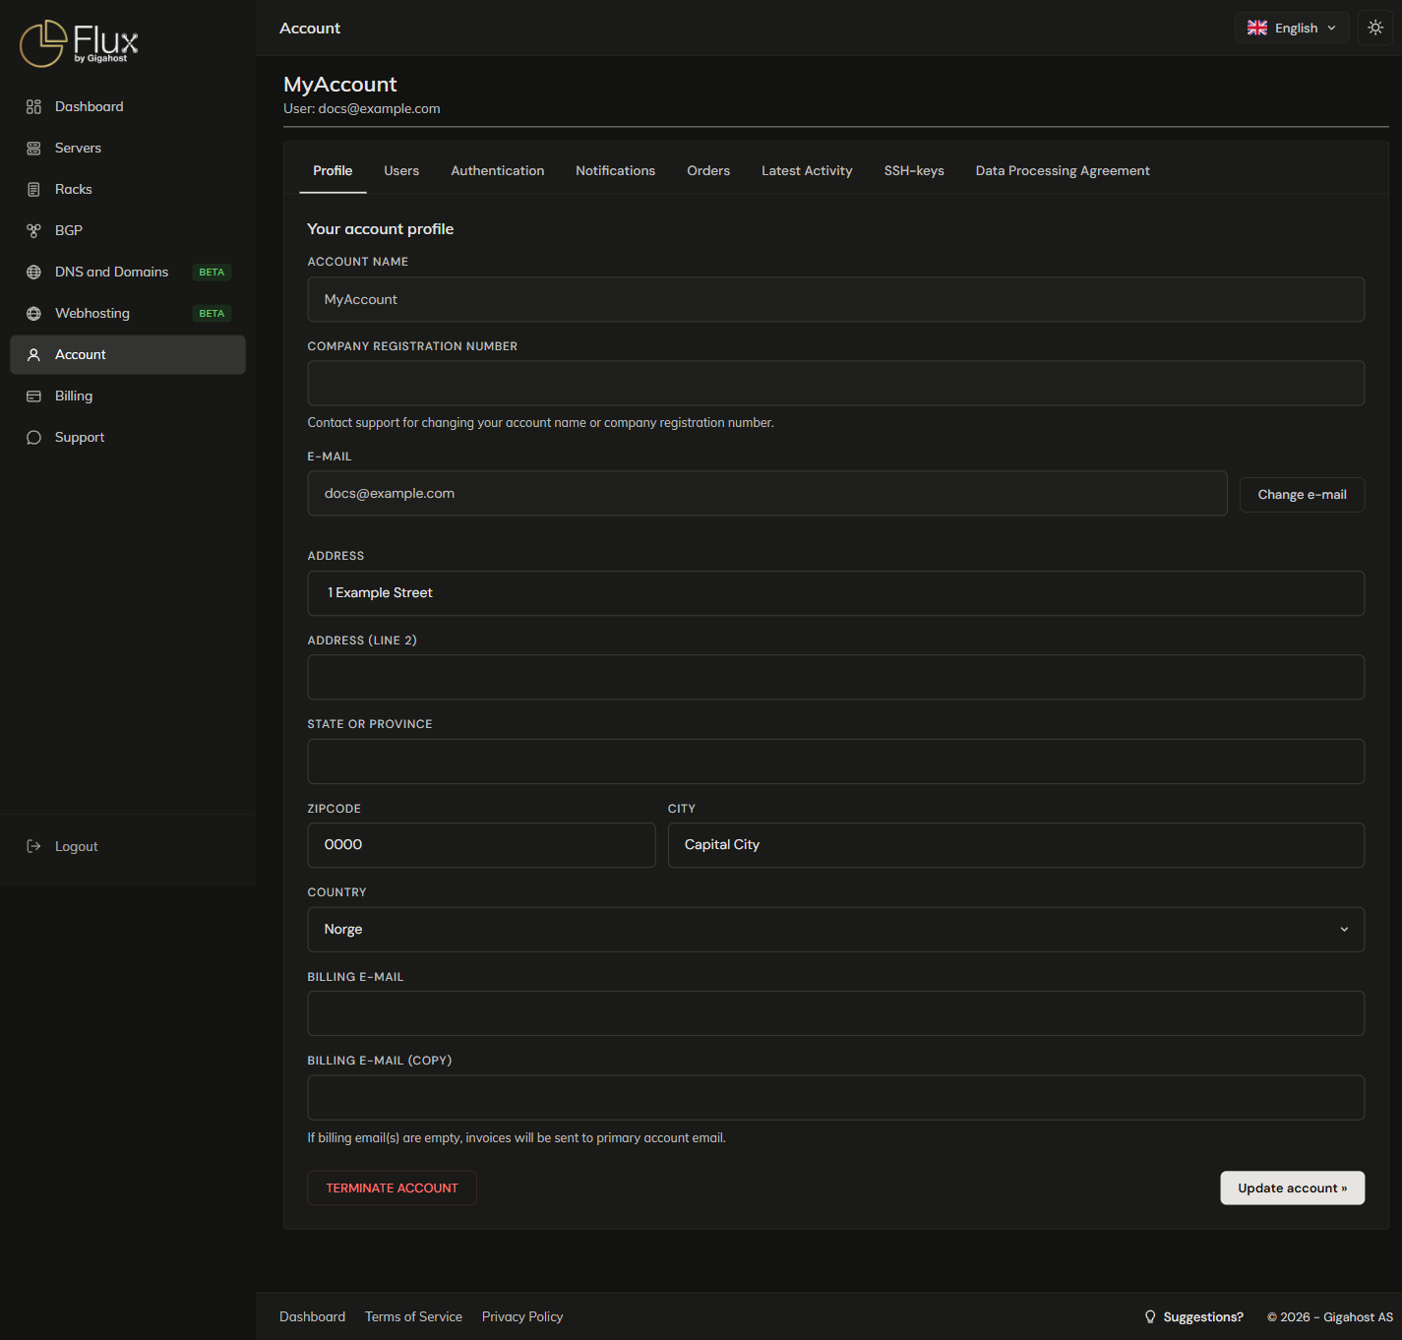Image resolution: width=1402 pixels, height=1340 pixels.
Task: Click the DNS and Domains globe icon
Action: [33, 273]
